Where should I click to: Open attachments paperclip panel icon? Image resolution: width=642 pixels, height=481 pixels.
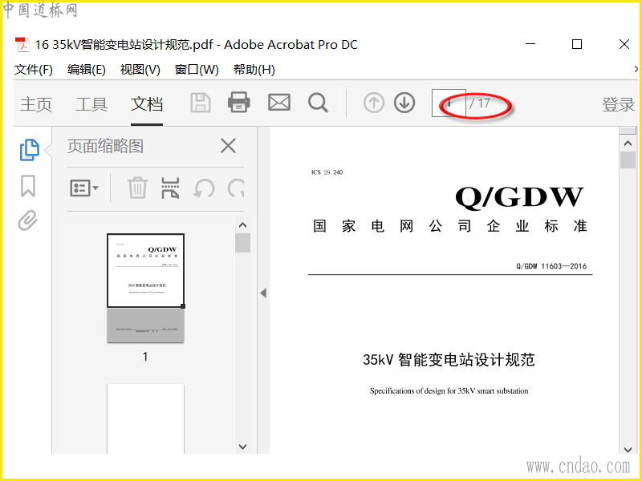pos(28,220)
